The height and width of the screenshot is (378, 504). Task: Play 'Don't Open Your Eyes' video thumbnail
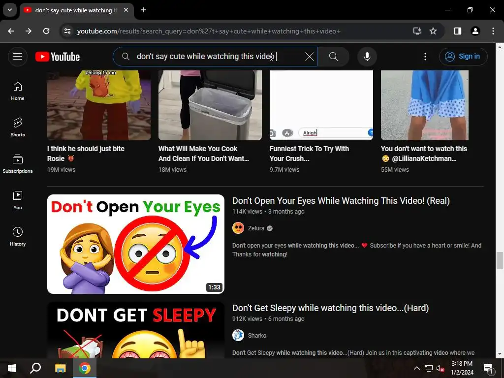tap(136, 244)
